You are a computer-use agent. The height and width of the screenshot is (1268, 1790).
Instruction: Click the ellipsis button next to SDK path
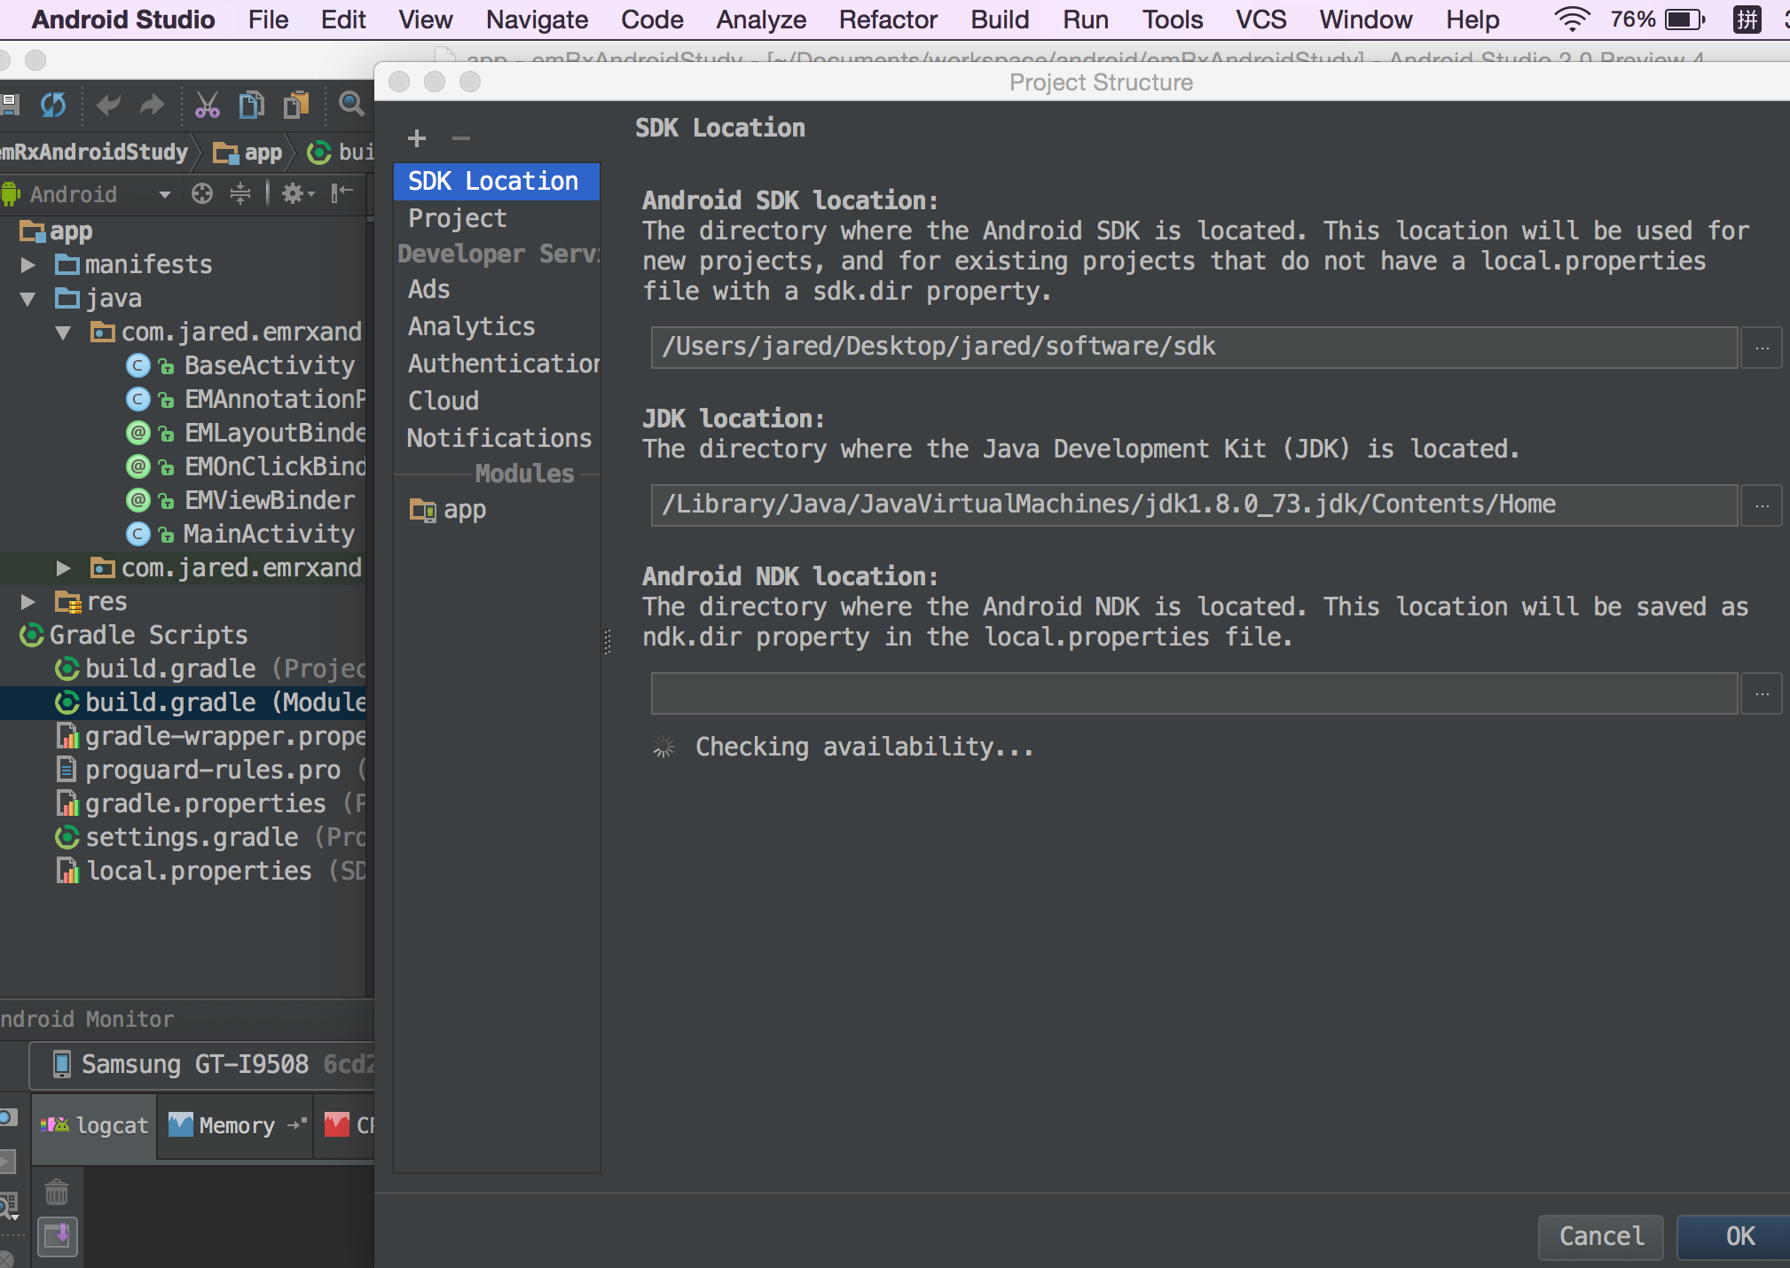(1763, 348)
